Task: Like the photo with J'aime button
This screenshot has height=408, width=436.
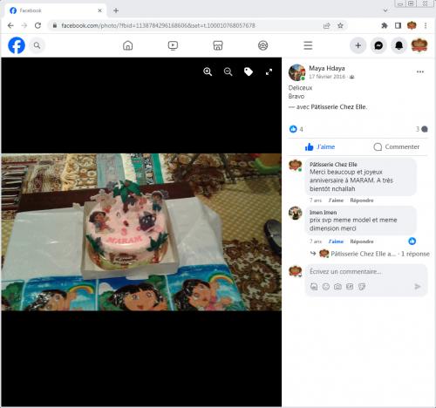Action: pos(320,146)
